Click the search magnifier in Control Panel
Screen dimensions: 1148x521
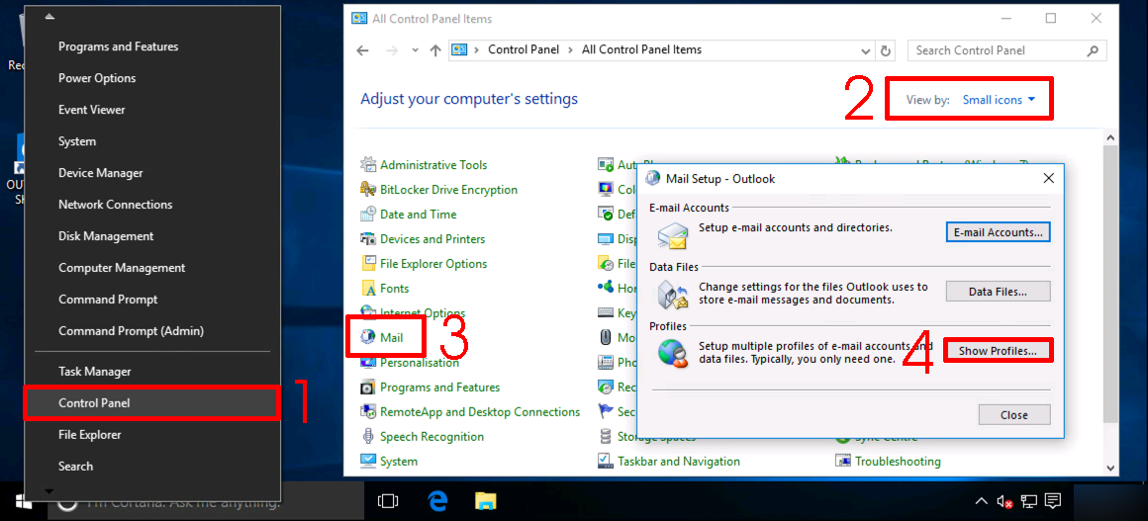click(x=1094, y=50)
